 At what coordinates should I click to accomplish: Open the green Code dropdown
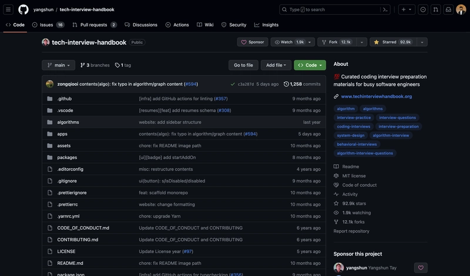pos(310,65)
